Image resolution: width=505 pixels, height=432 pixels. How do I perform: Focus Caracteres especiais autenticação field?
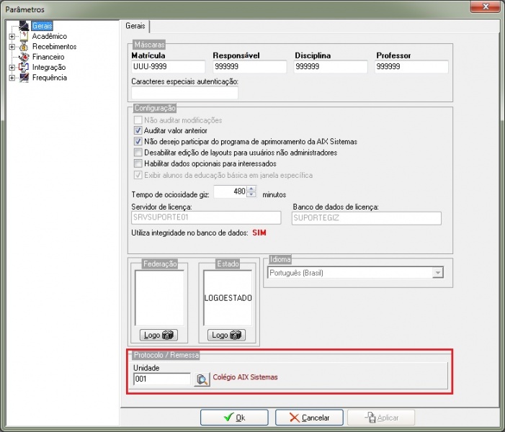[x=184, y=93]
